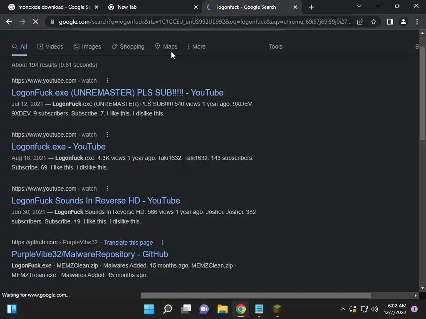Image resolution: width=426 pixels, height=319 pixels.
Task: Close the logonfuck Google Search tab
Action: click(295, 7)
